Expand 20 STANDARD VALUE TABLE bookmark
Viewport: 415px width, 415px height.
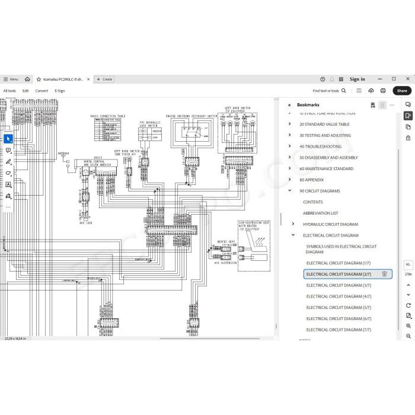point(289,124)
